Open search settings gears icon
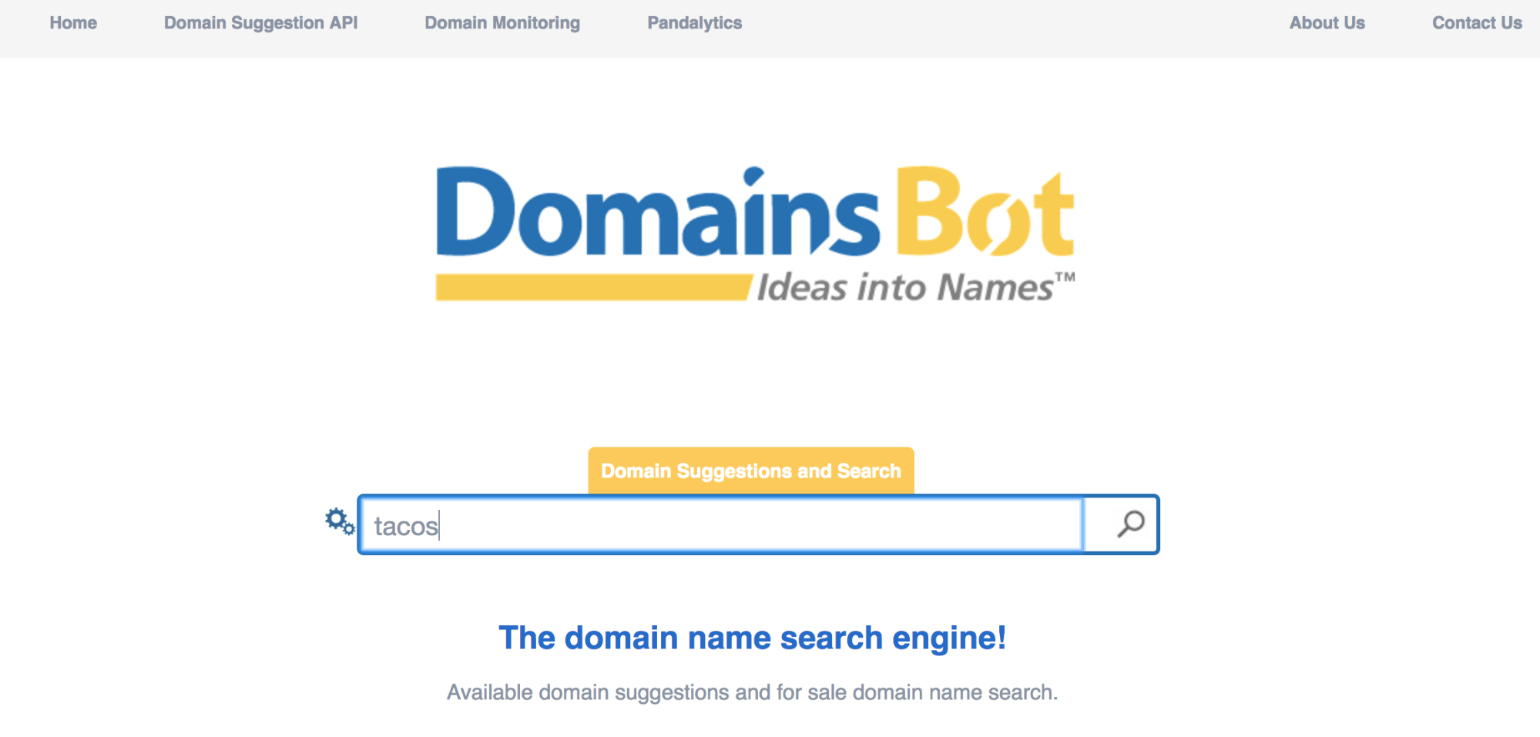This screenshot has height=737, width=1540. tap(340, 522)
